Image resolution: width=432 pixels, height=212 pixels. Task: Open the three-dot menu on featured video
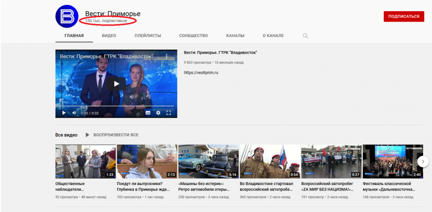pyautogui.click(x=167, y=56)
